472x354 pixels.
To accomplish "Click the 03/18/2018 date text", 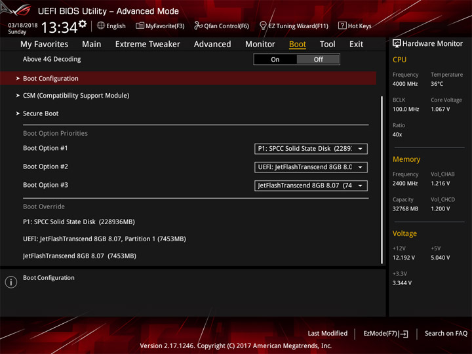I will [x=23, y=25].
